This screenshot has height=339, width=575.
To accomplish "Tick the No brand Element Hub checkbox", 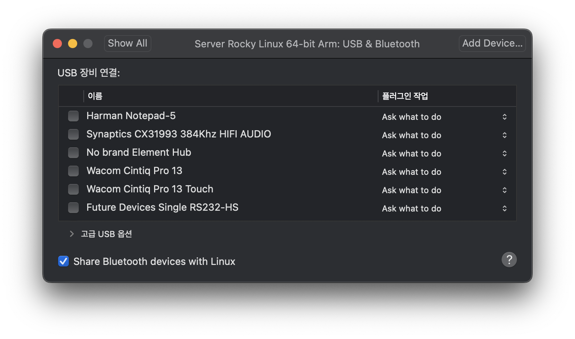I will [x=73, y=152].
